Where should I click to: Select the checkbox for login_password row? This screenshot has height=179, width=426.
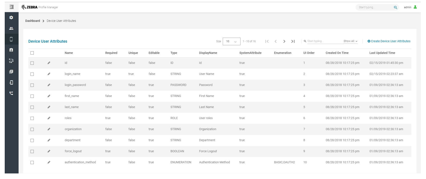32,85
